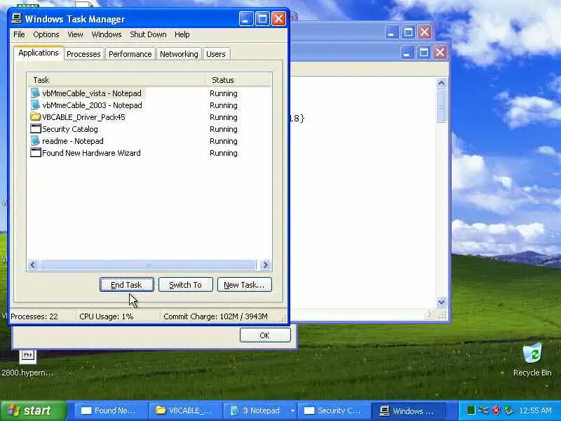This screenshot has height=421, width=561.
Task: Select Found New Hardware Wizard row text
Action: coord(91,153)
